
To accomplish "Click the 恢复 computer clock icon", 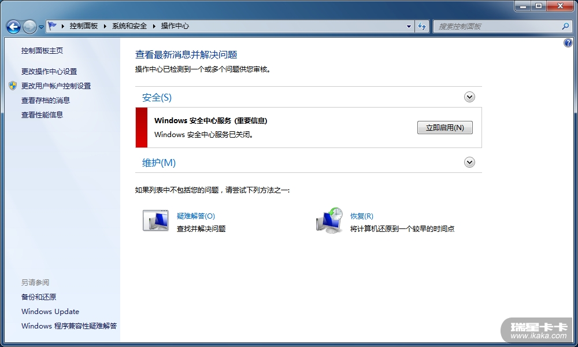I will tap(329, 220).
